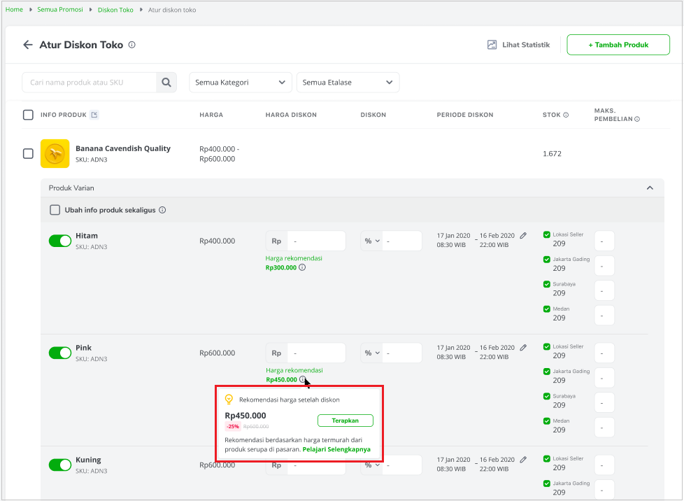This screenshot has height=501, width=684.
Task: Click the total stock value 1.672
Action: click(552, 154)
